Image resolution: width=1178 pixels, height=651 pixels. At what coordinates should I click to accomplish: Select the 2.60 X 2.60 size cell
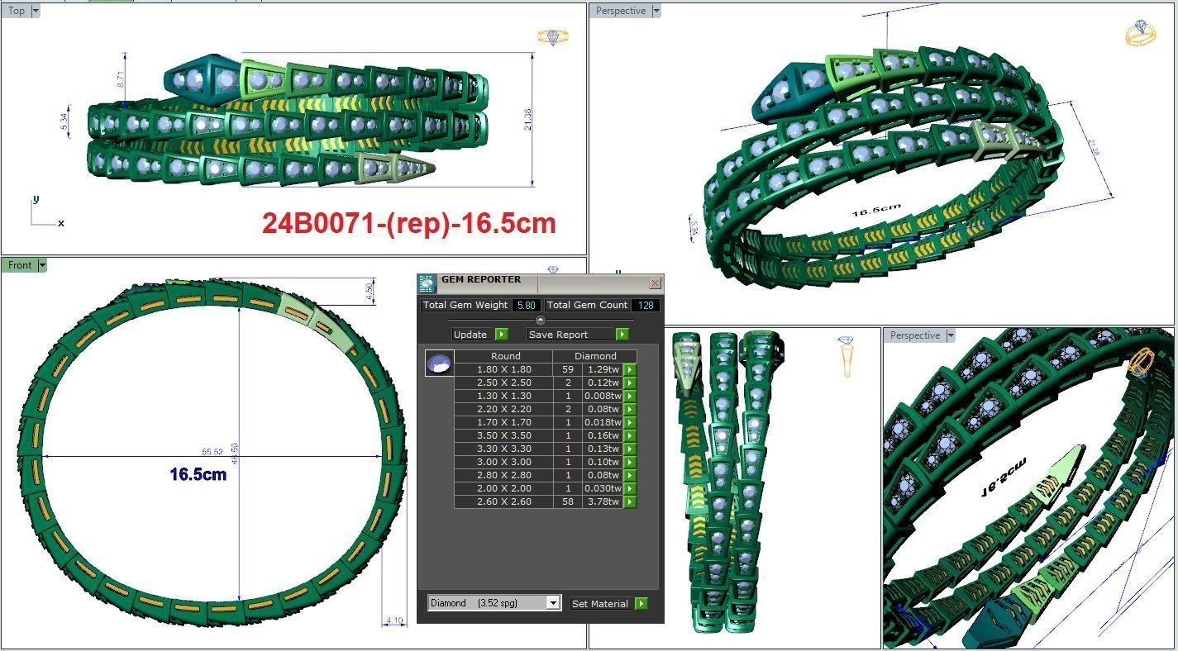click(x=504, y=501)
